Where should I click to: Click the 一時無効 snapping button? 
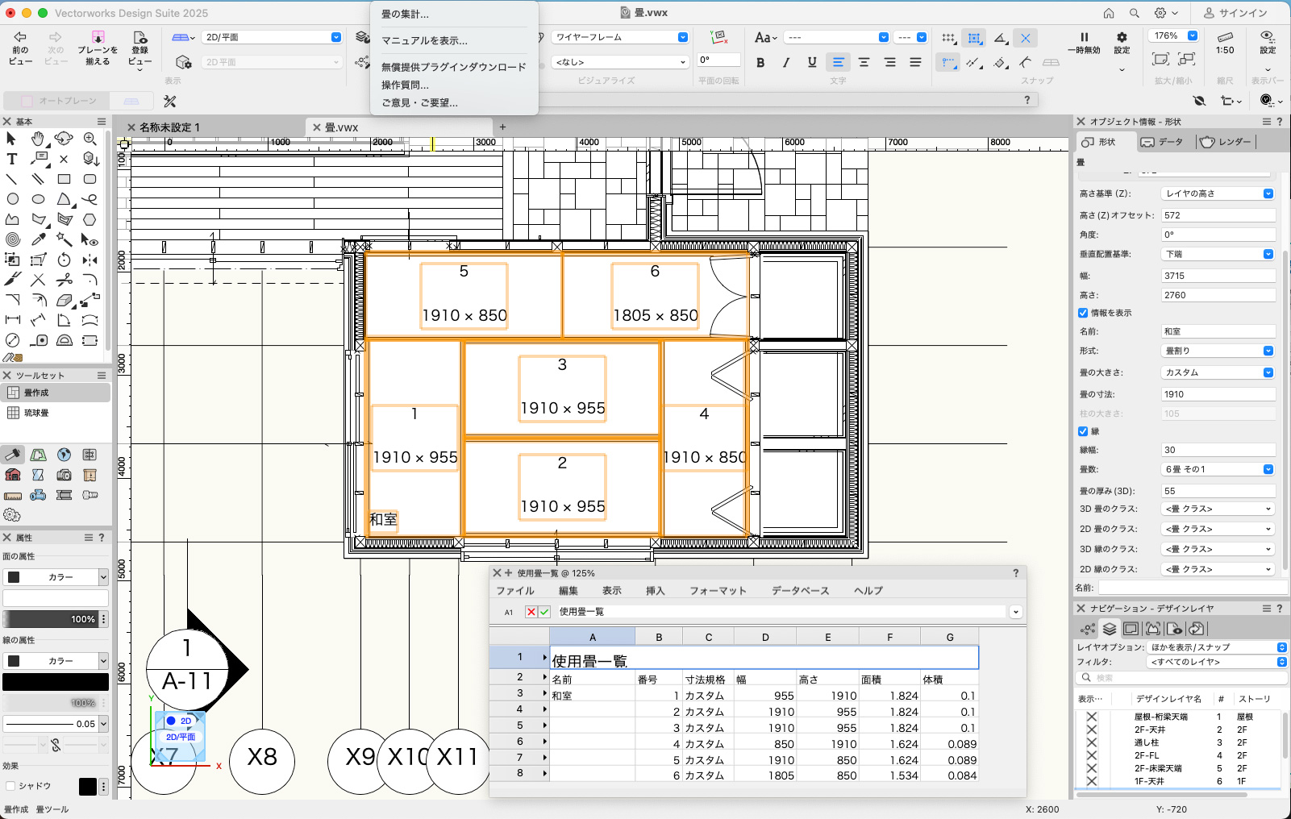pos(1084,44)
